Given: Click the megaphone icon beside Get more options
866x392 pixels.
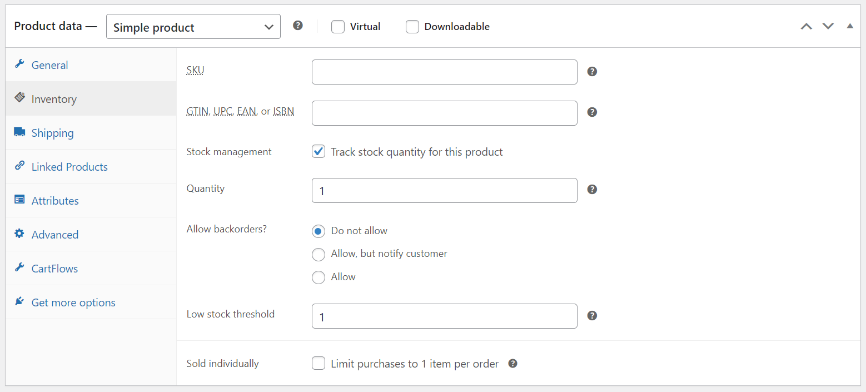Looking at the screenshot, I should pos(19,302).
